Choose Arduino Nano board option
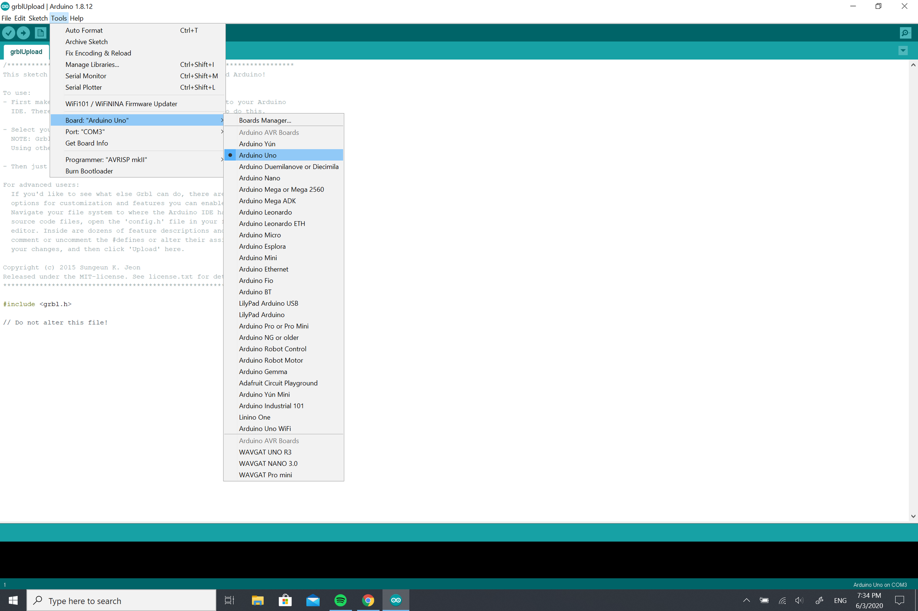The image size is (918, 611). pos(259,178)
